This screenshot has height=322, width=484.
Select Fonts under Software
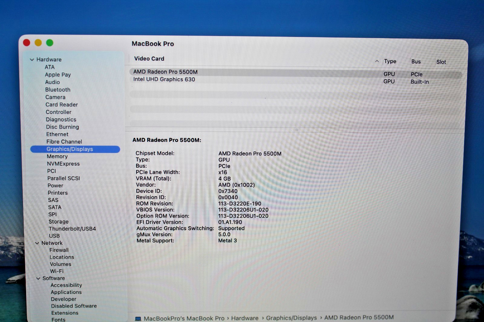(x=58, y=320)
